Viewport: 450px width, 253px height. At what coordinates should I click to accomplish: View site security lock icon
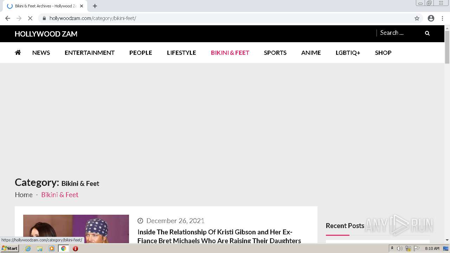click(x=44, y=18)
